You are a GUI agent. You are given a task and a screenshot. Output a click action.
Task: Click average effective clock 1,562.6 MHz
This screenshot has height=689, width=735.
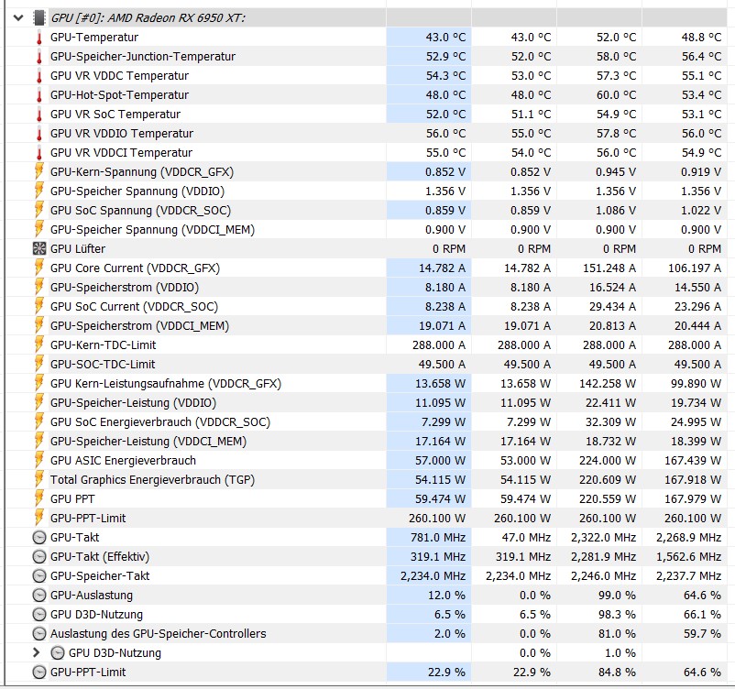(x=688, y=556)
